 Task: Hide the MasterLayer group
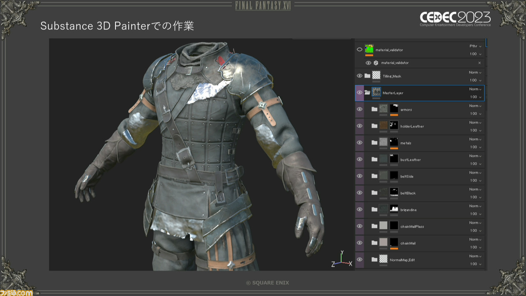(360, 92)
